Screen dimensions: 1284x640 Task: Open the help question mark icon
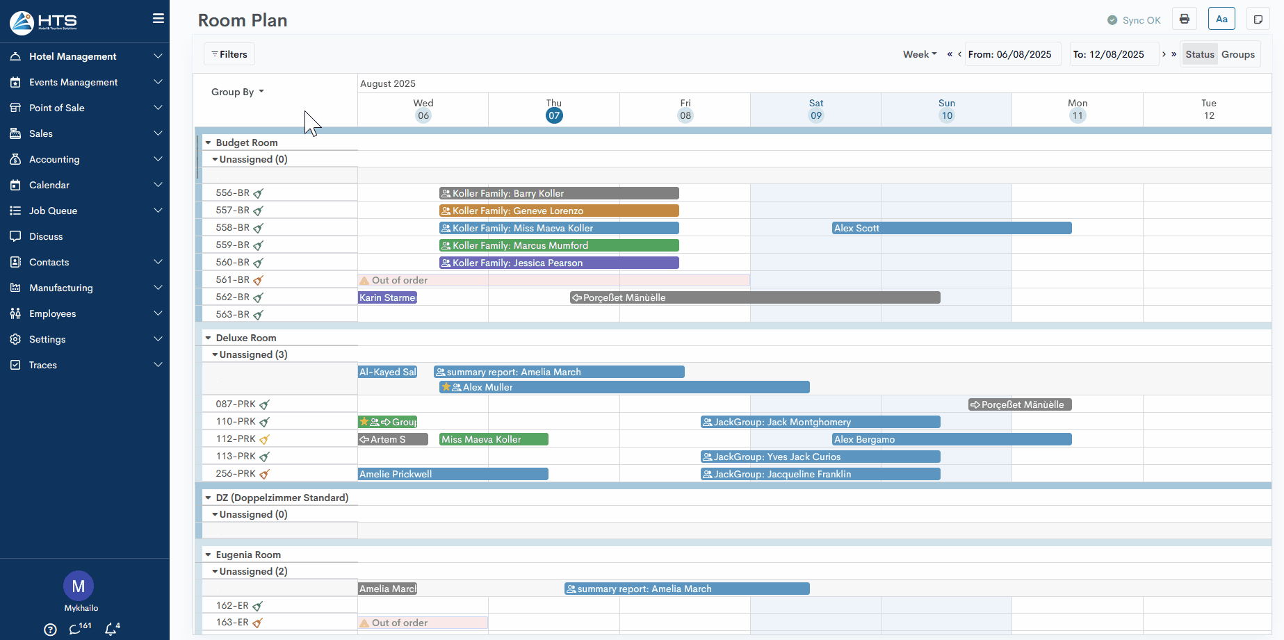[50, 630]
